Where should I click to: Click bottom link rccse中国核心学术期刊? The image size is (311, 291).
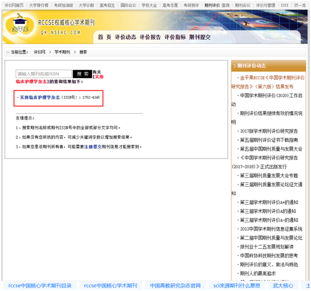(111, 285)
